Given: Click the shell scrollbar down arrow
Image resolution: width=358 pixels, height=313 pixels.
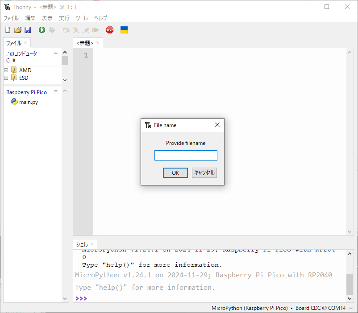Looking at the screenshot, I should (350, 298).
